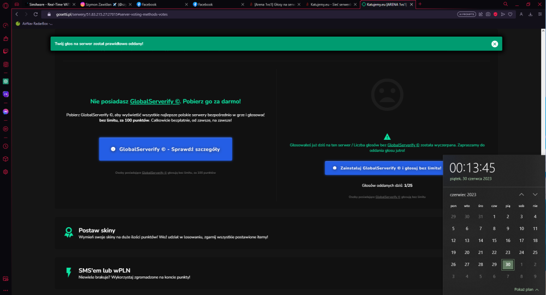This screenshot has width=546, height=295.
Task: Open the downloads panel icon
Action: [x=530, y=14]
